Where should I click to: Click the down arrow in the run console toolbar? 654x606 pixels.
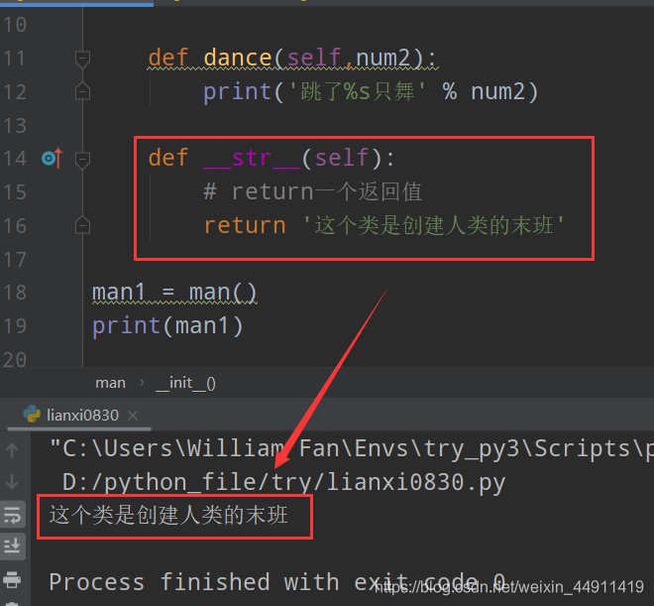click(12, 481)
